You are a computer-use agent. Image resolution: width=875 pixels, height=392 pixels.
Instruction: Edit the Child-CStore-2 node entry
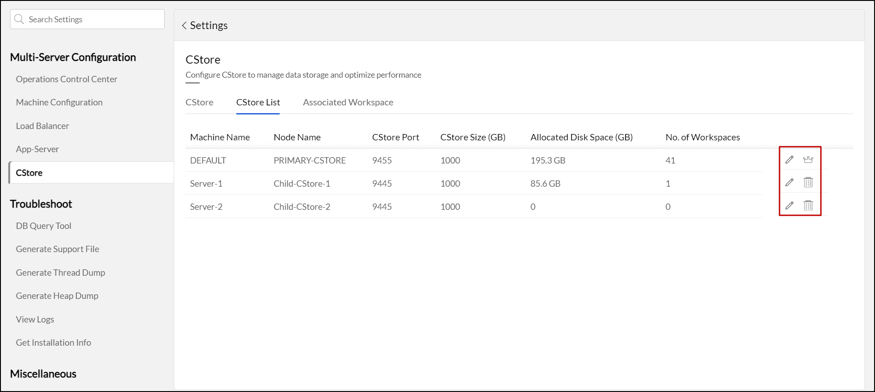(790, 205)
